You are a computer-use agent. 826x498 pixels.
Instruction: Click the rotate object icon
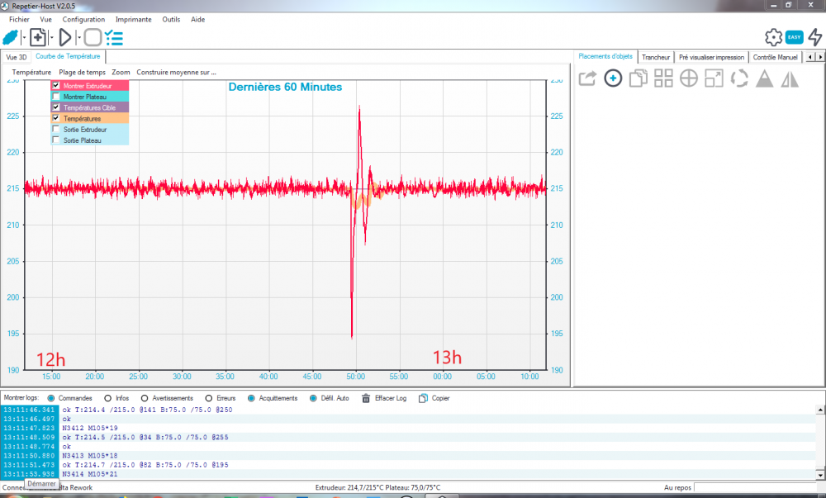click(739, 79)
